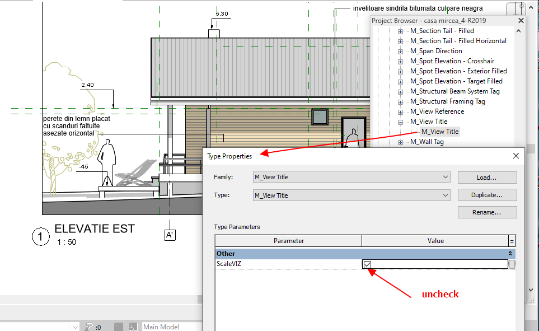Image resolution: width=539 pixels, height=331 pixels.
Task: Select M_Spot Elevation - Target Filled item
Action: 457,81
